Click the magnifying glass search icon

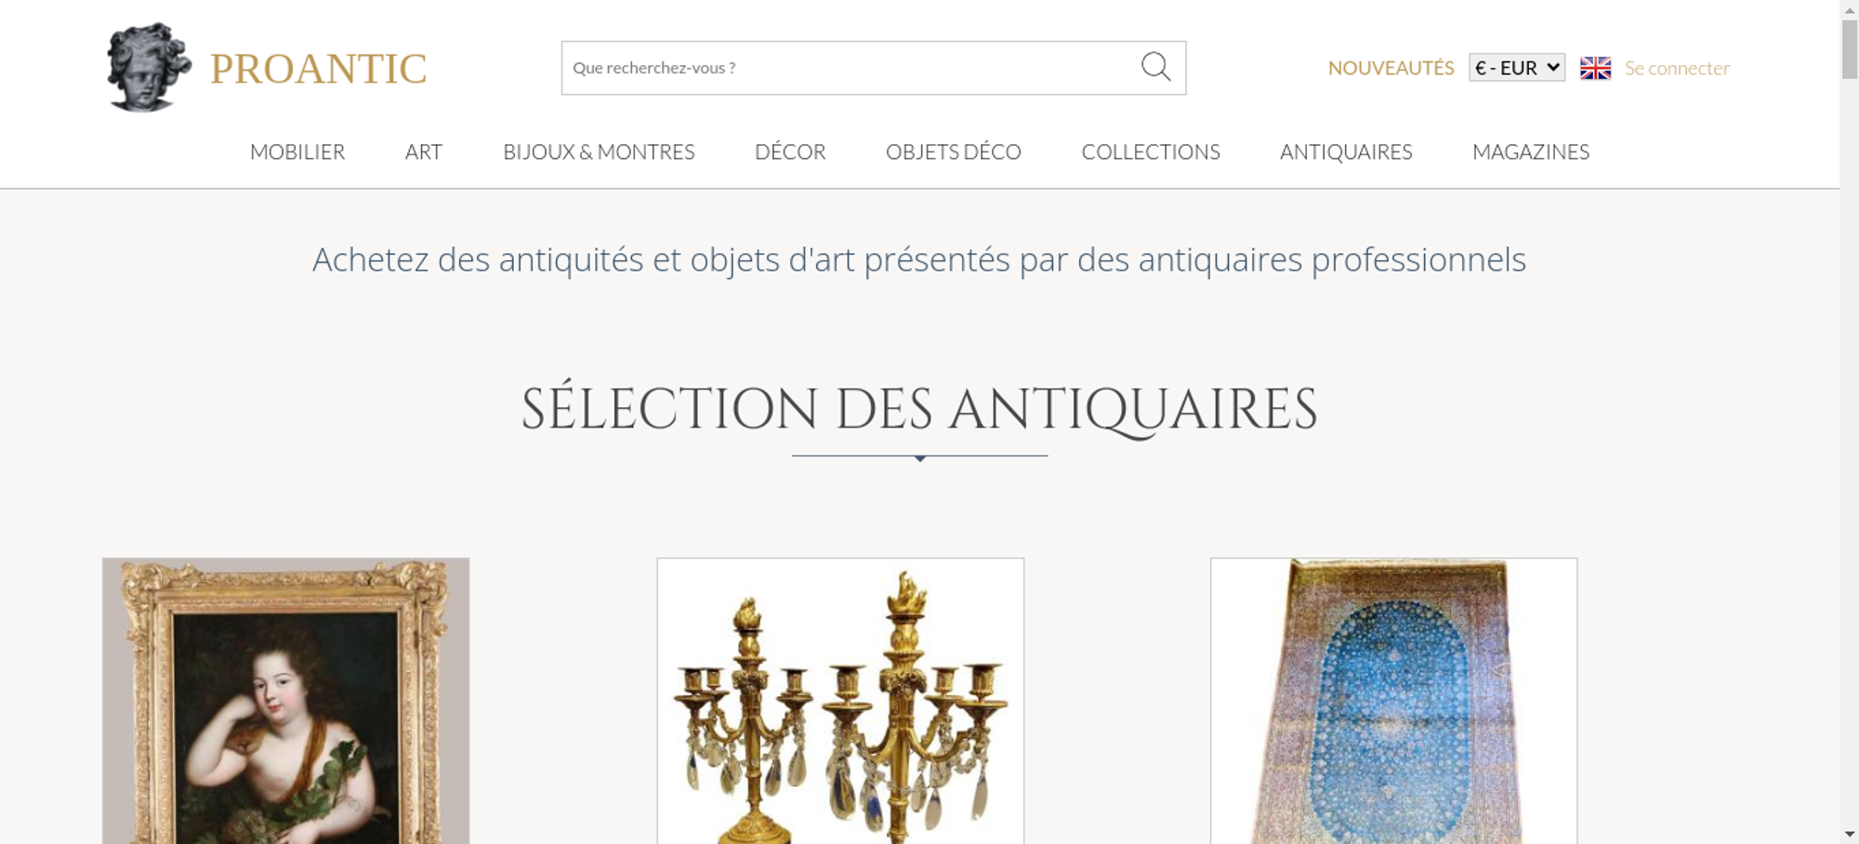1155,67
